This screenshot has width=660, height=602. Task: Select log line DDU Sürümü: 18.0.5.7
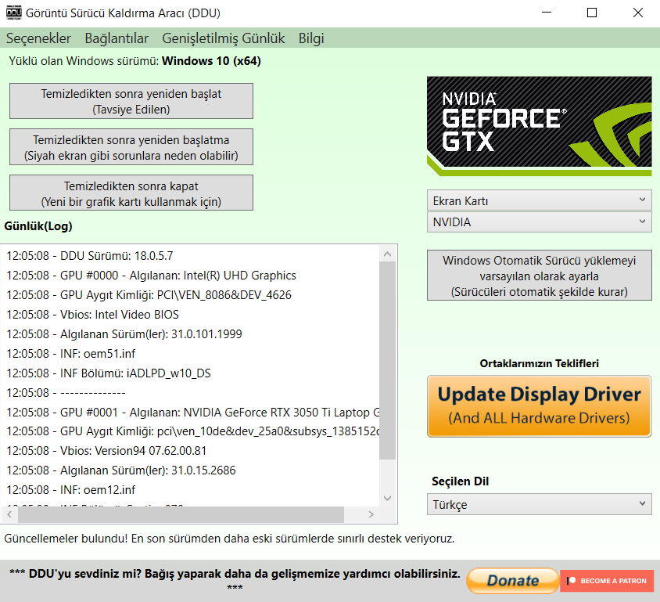pos(90,256)
